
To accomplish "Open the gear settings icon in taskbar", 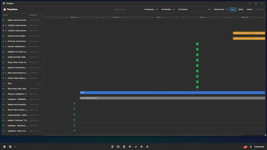I will 142,147.
